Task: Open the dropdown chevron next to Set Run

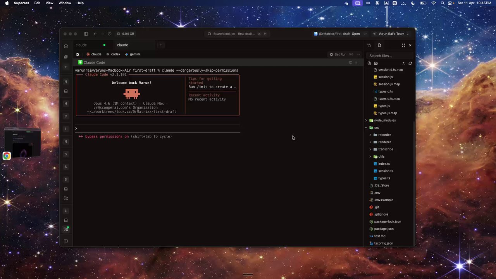Action: point(358,54)
